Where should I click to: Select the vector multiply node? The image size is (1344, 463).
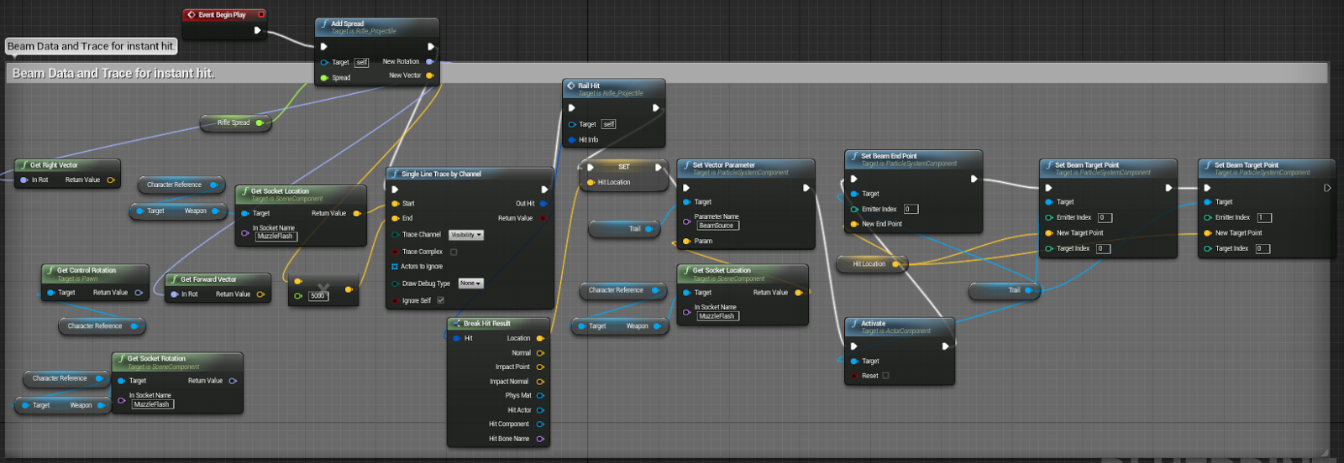pyautogui.click(x=323, y=289)
